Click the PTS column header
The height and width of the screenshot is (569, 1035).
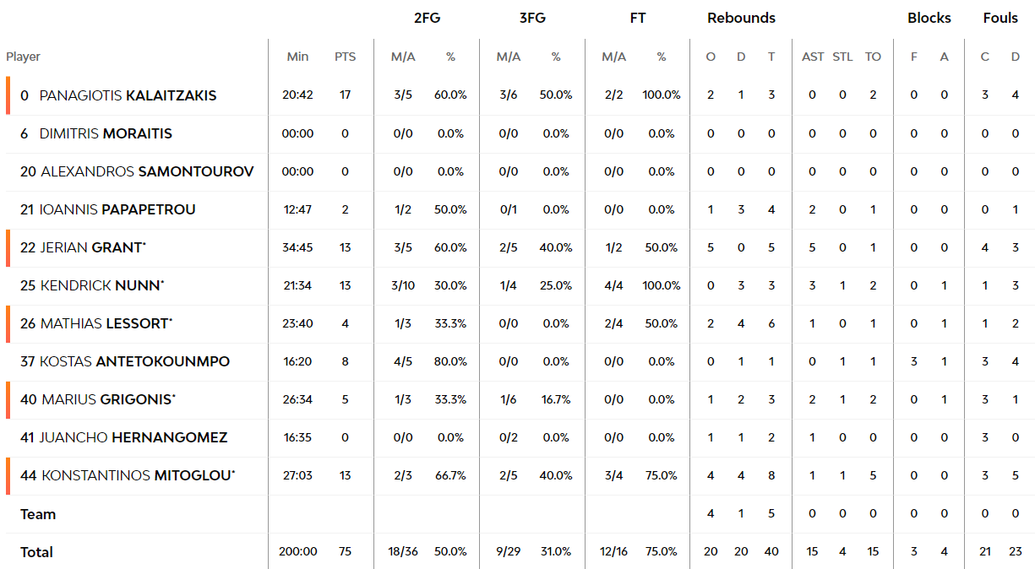[345, 57]
